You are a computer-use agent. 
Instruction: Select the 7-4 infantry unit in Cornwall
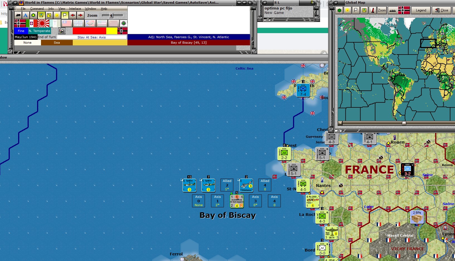[303, 90]
